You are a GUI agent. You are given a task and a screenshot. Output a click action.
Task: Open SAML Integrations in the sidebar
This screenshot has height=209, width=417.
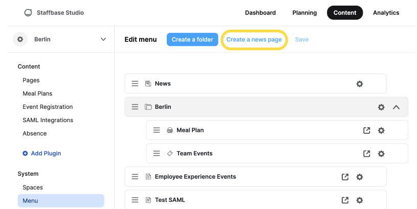click(48, 120)
